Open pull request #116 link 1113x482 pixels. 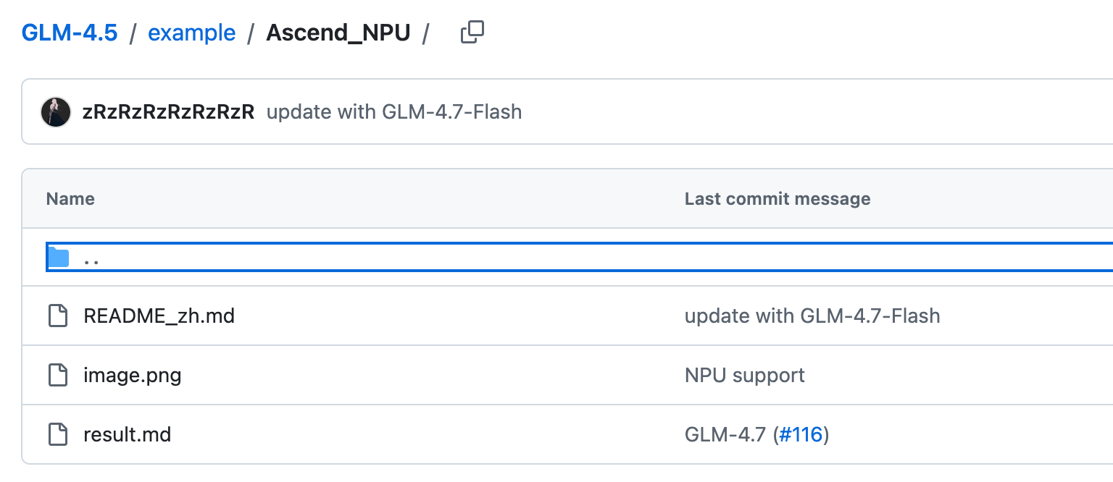coord(801,435)
